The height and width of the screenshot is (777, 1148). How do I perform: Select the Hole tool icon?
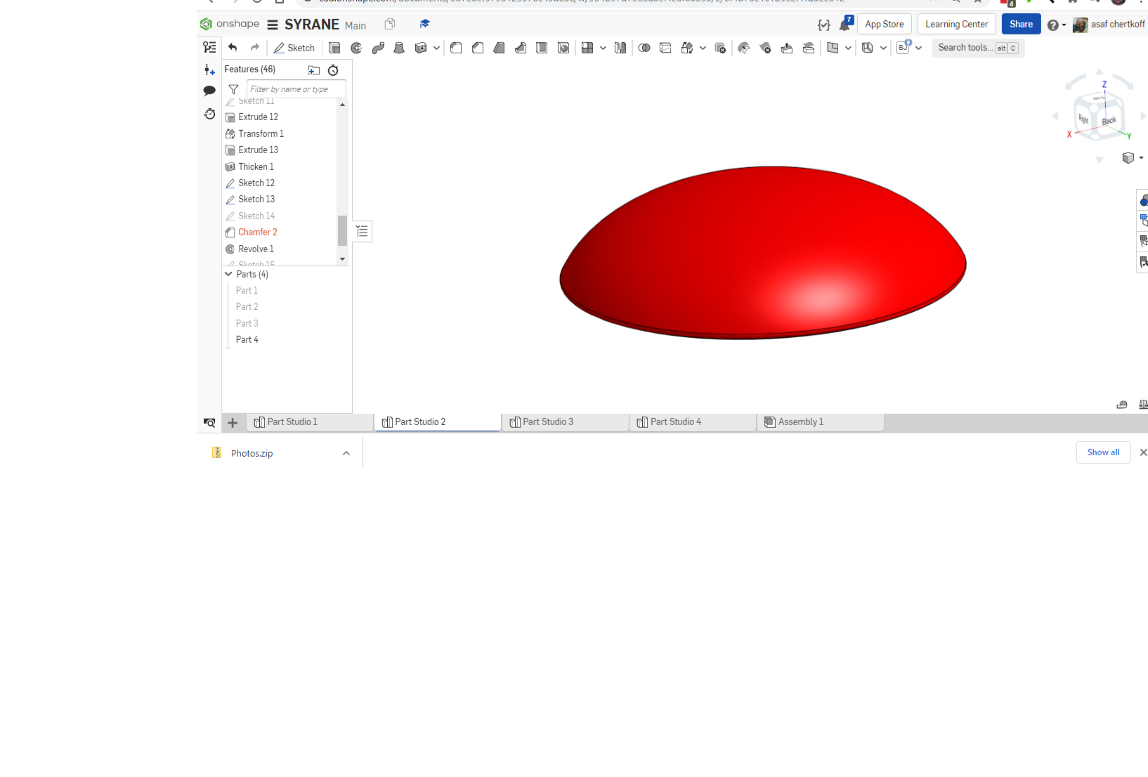tap(563, 48)
